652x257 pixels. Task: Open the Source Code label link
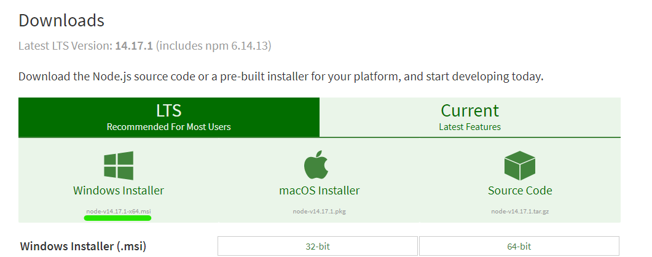(x=520, y=190)
